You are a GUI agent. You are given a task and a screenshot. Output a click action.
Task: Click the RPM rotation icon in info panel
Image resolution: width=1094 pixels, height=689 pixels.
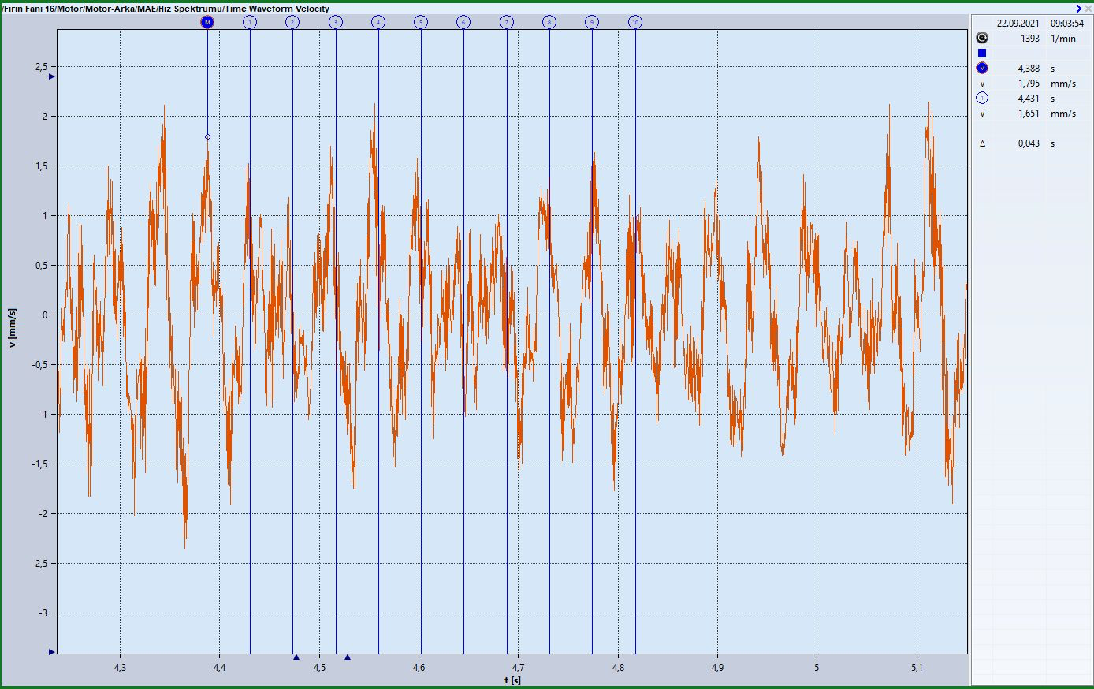click(x=982, y=38)
